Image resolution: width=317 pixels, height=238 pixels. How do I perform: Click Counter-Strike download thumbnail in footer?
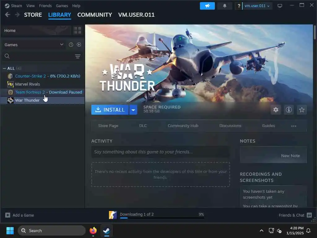point(113,215)
